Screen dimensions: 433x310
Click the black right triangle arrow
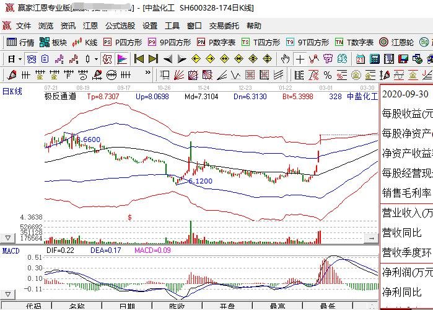182,59
